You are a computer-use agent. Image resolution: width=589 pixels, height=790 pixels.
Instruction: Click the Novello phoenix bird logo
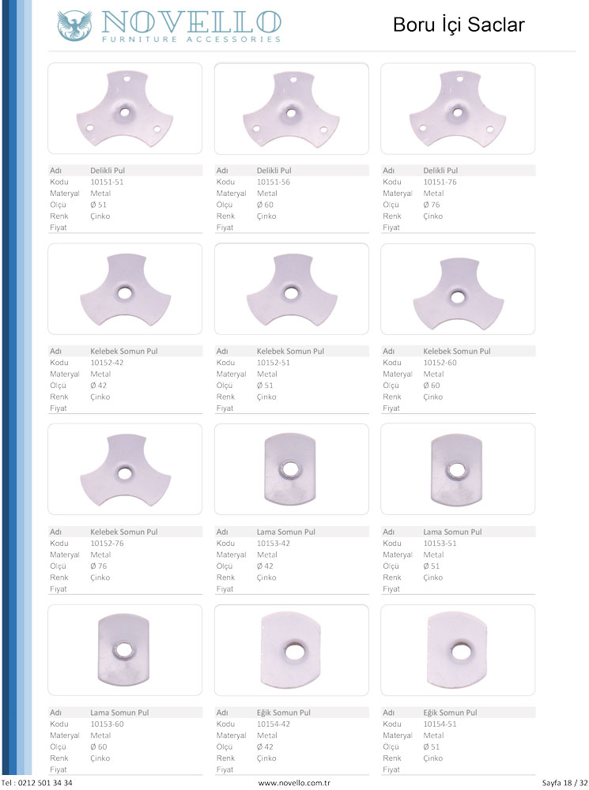pos(74,25)
